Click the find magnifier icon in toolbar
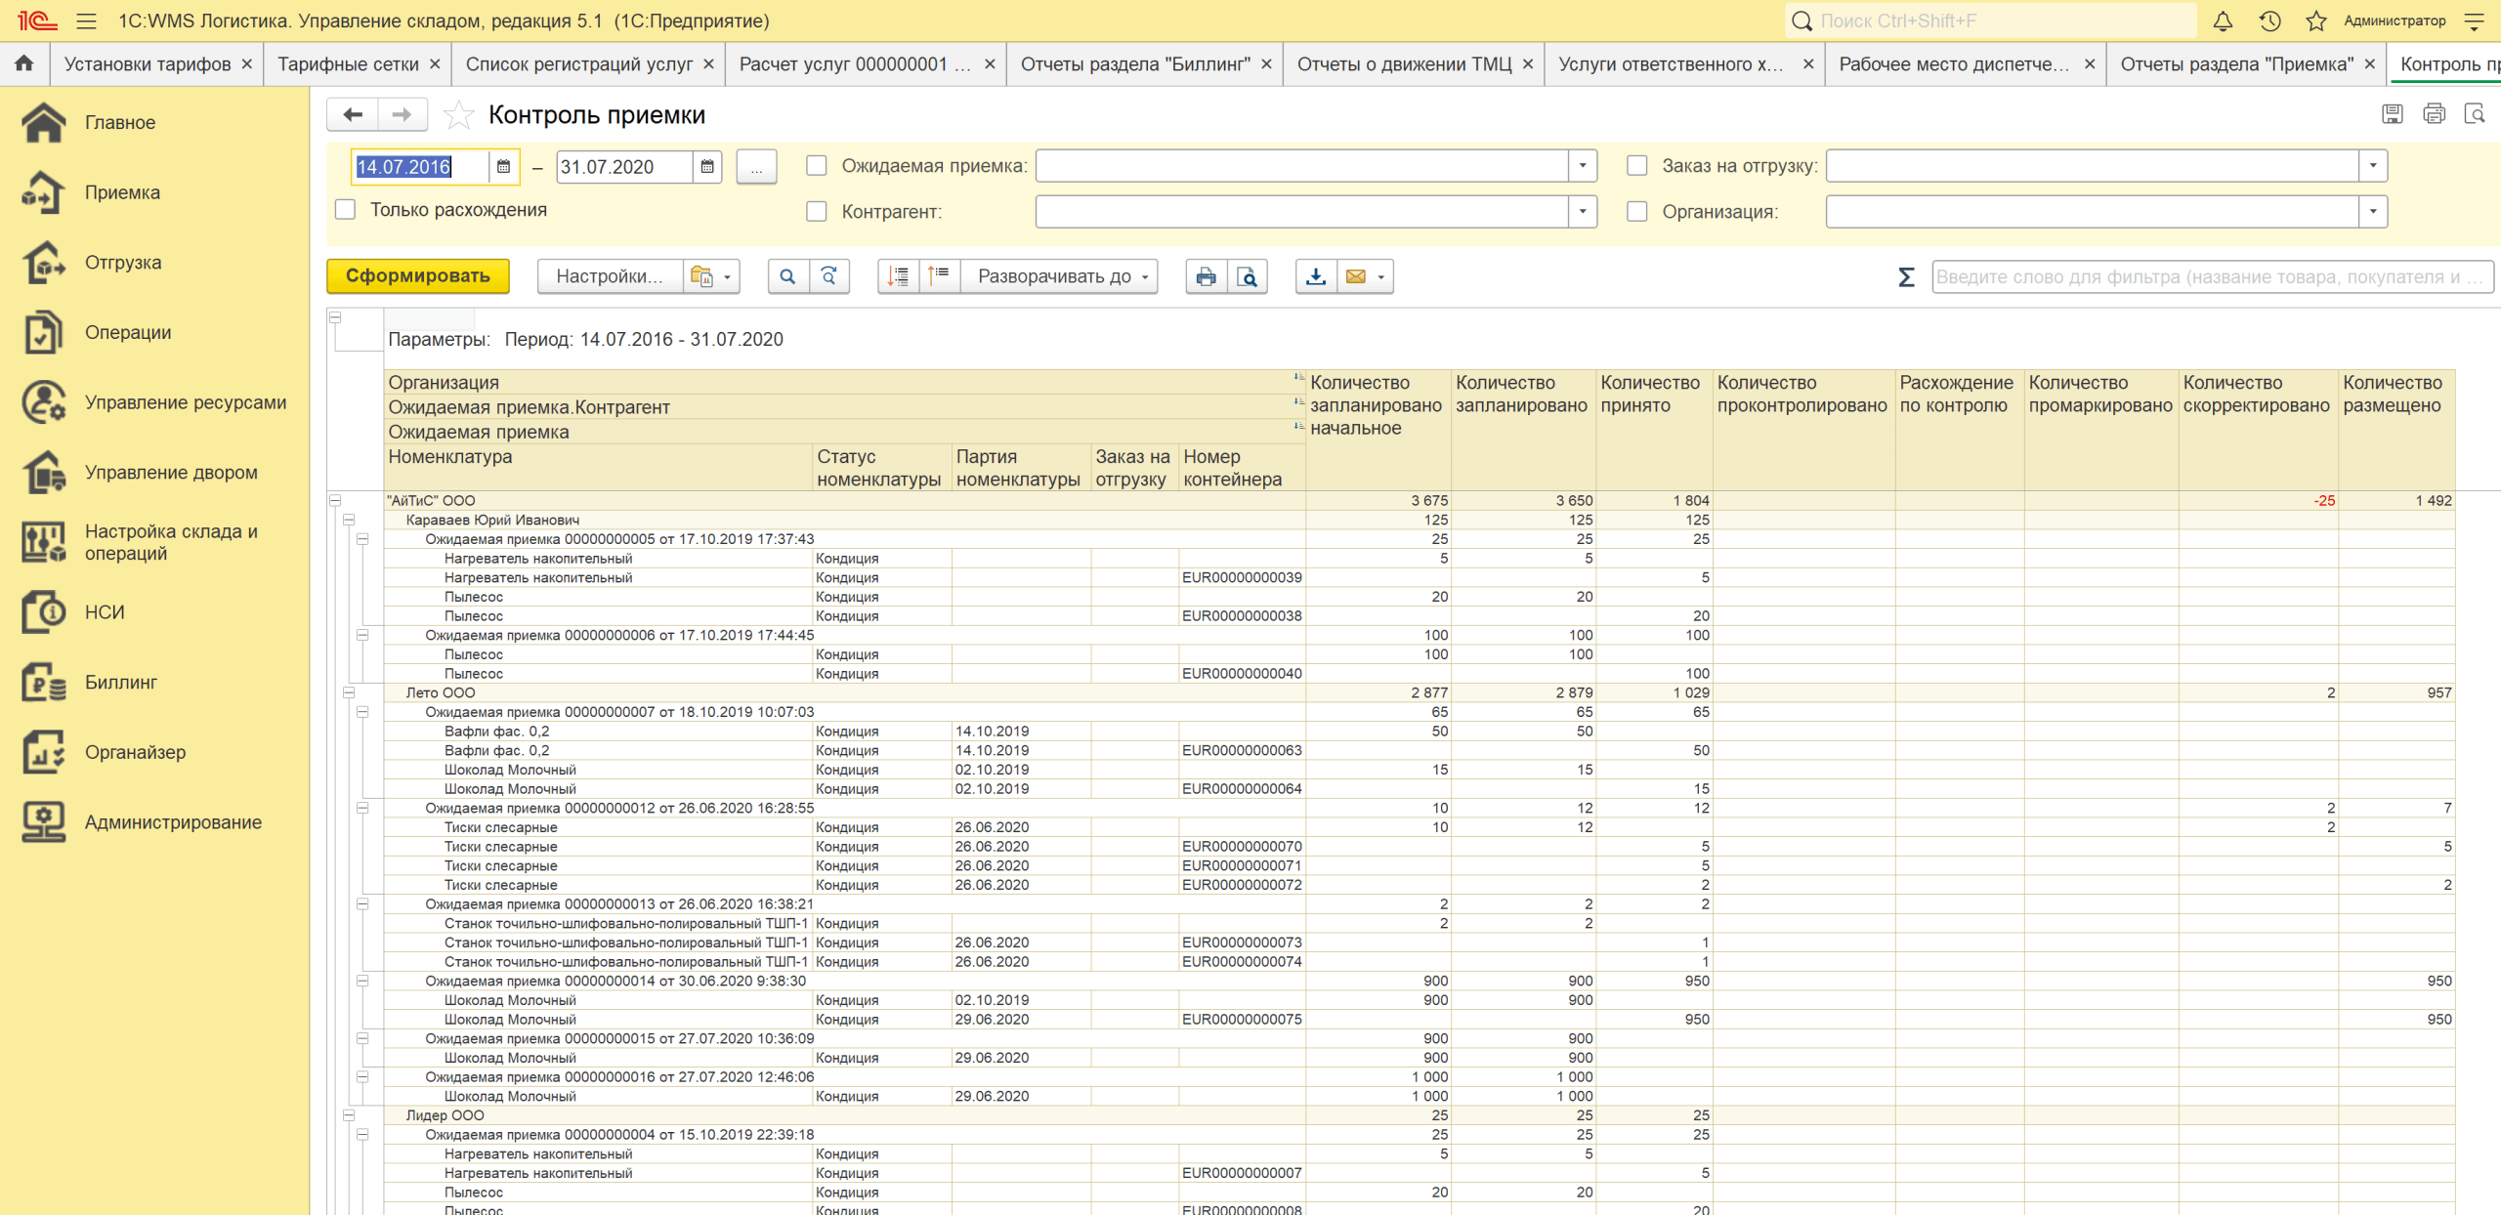 click(787, 276)
